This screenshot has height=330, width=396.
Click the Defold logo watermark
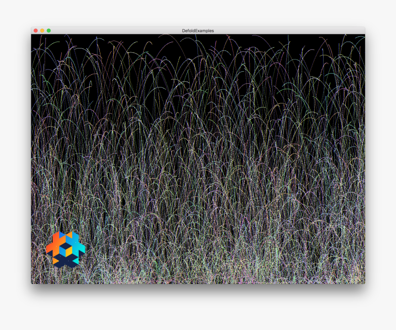[66, 248]
